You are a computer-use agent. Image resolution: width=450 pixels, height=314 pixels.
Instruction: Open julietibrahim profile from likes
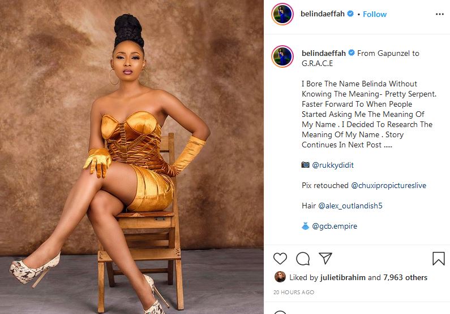[342, 277]
